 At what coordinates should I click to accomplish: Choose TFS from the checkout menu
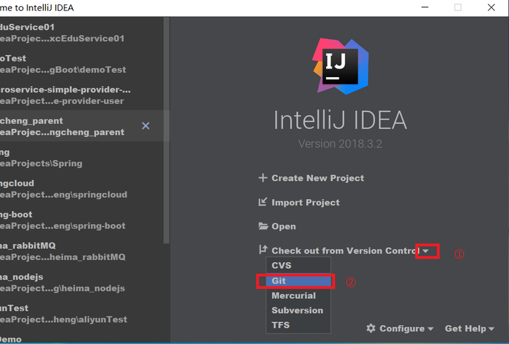coord(298,325)
